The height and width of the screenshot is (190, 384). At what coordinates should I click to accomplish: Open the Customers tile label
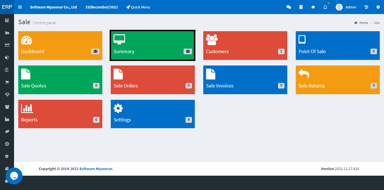[x=217, y=51]
